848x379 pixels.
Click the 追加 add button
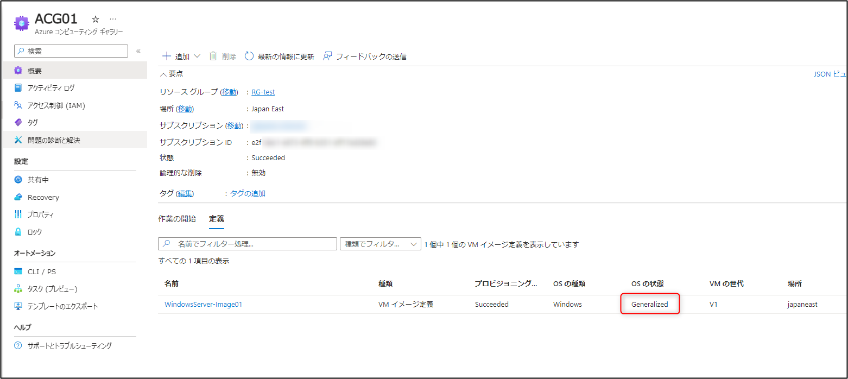(176, 56)
